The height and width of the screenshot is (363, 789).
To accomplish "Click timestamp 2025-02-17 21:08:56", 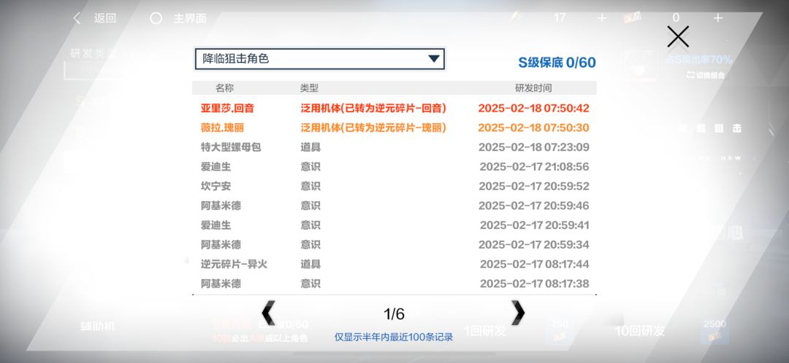I will (x=534, y=167).
